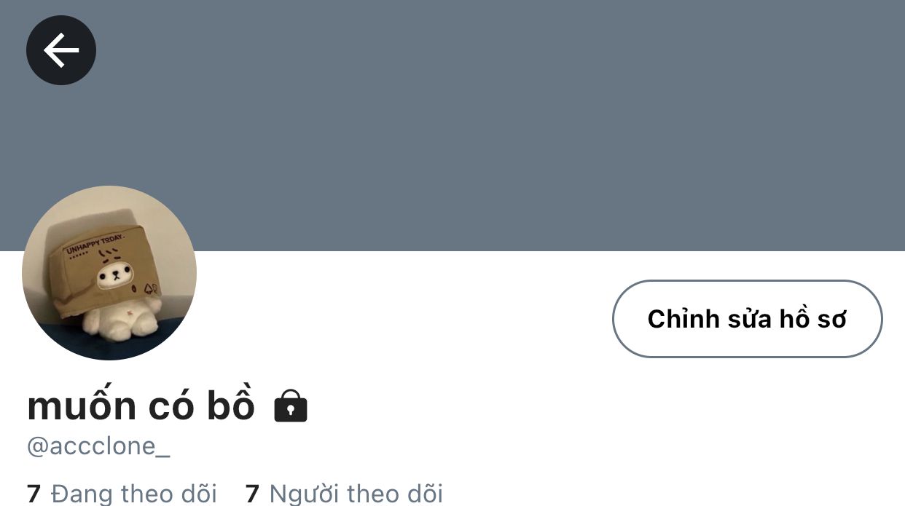Image resolution: width=905 pixels, height=506 pixels.
Task: Open the Người theo dõi followers list
Action: tap(344, 493)
